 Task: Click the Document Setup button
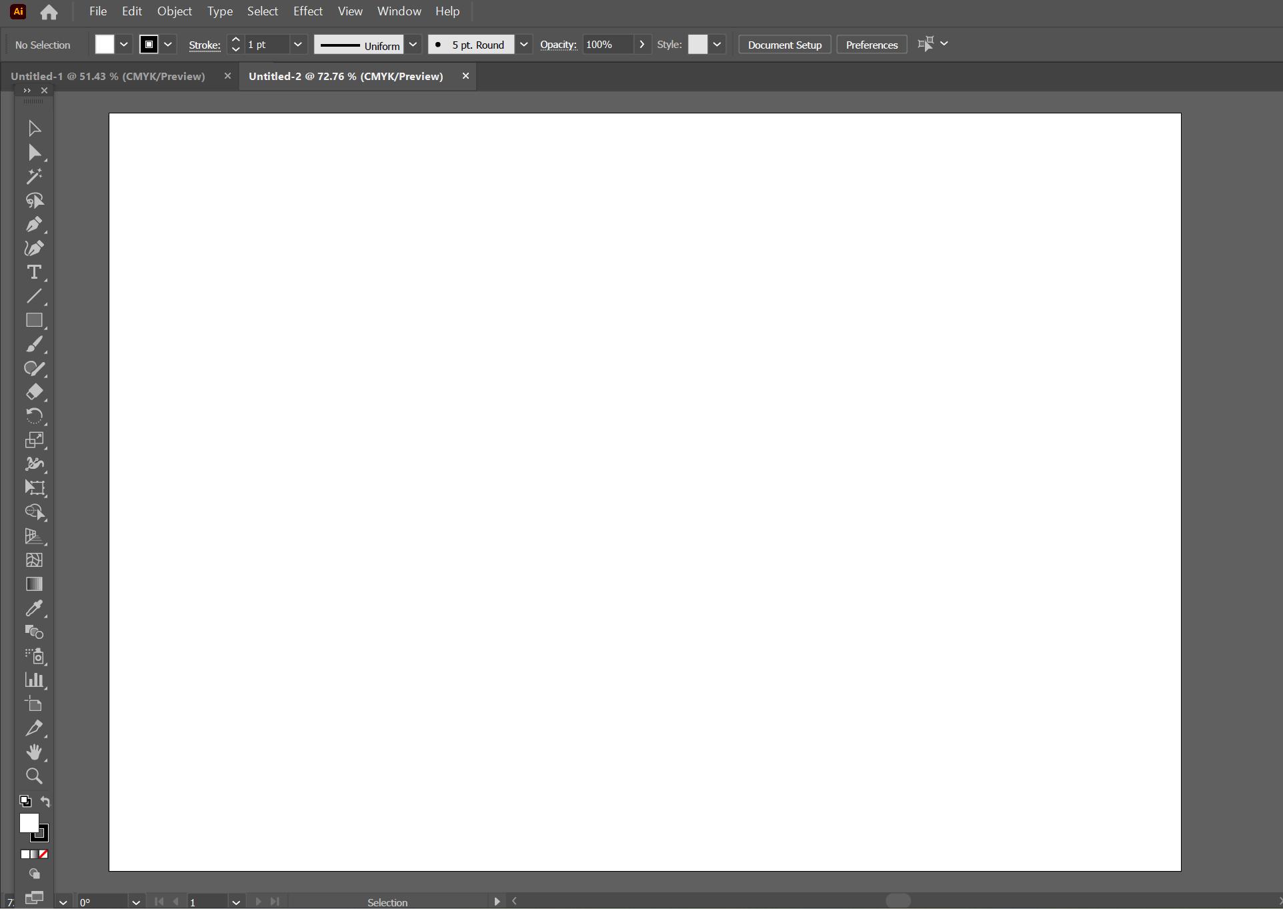tap(784, 45)
